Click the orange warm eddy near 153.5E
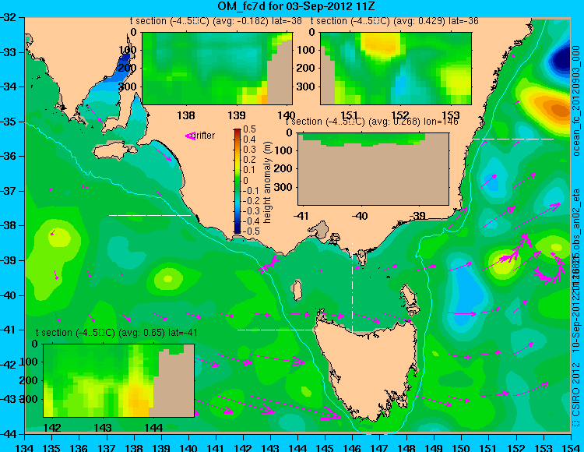The width and height of the screenshot is (584, 452). pyautogui.click(x=558, y=110)
